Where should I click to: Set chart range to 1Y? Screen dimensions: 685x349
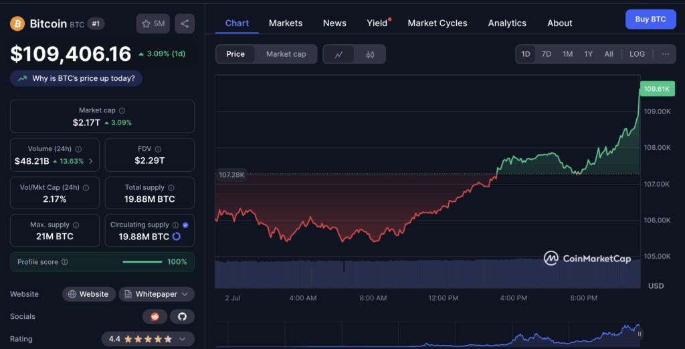tap(589, 54)
